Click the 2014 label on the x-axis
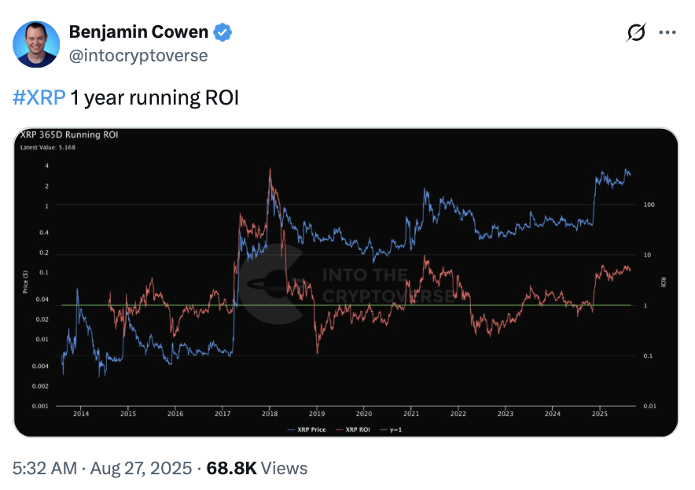695x490 pixels. point(81,413)
